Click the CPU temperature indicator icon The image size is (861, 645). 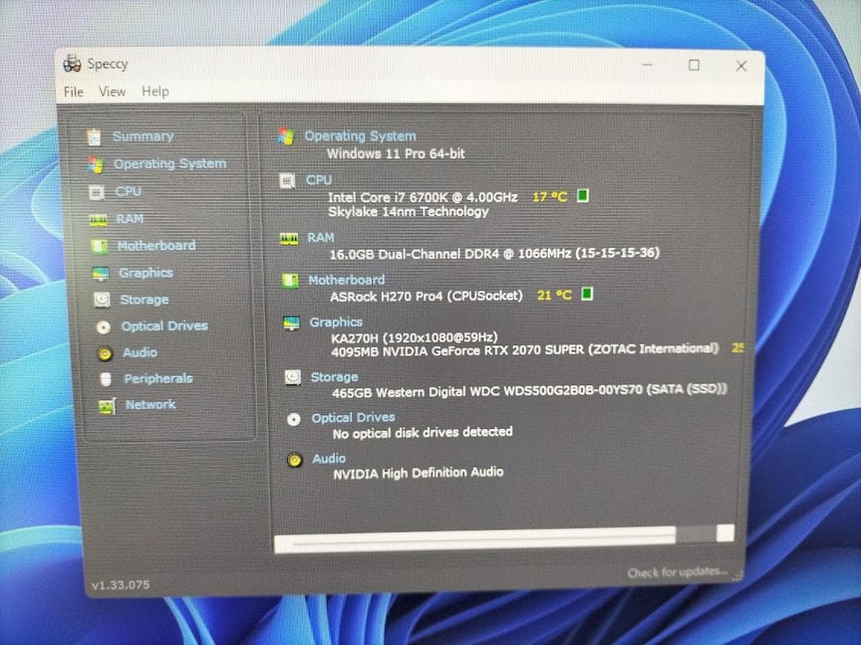point(583,196)
